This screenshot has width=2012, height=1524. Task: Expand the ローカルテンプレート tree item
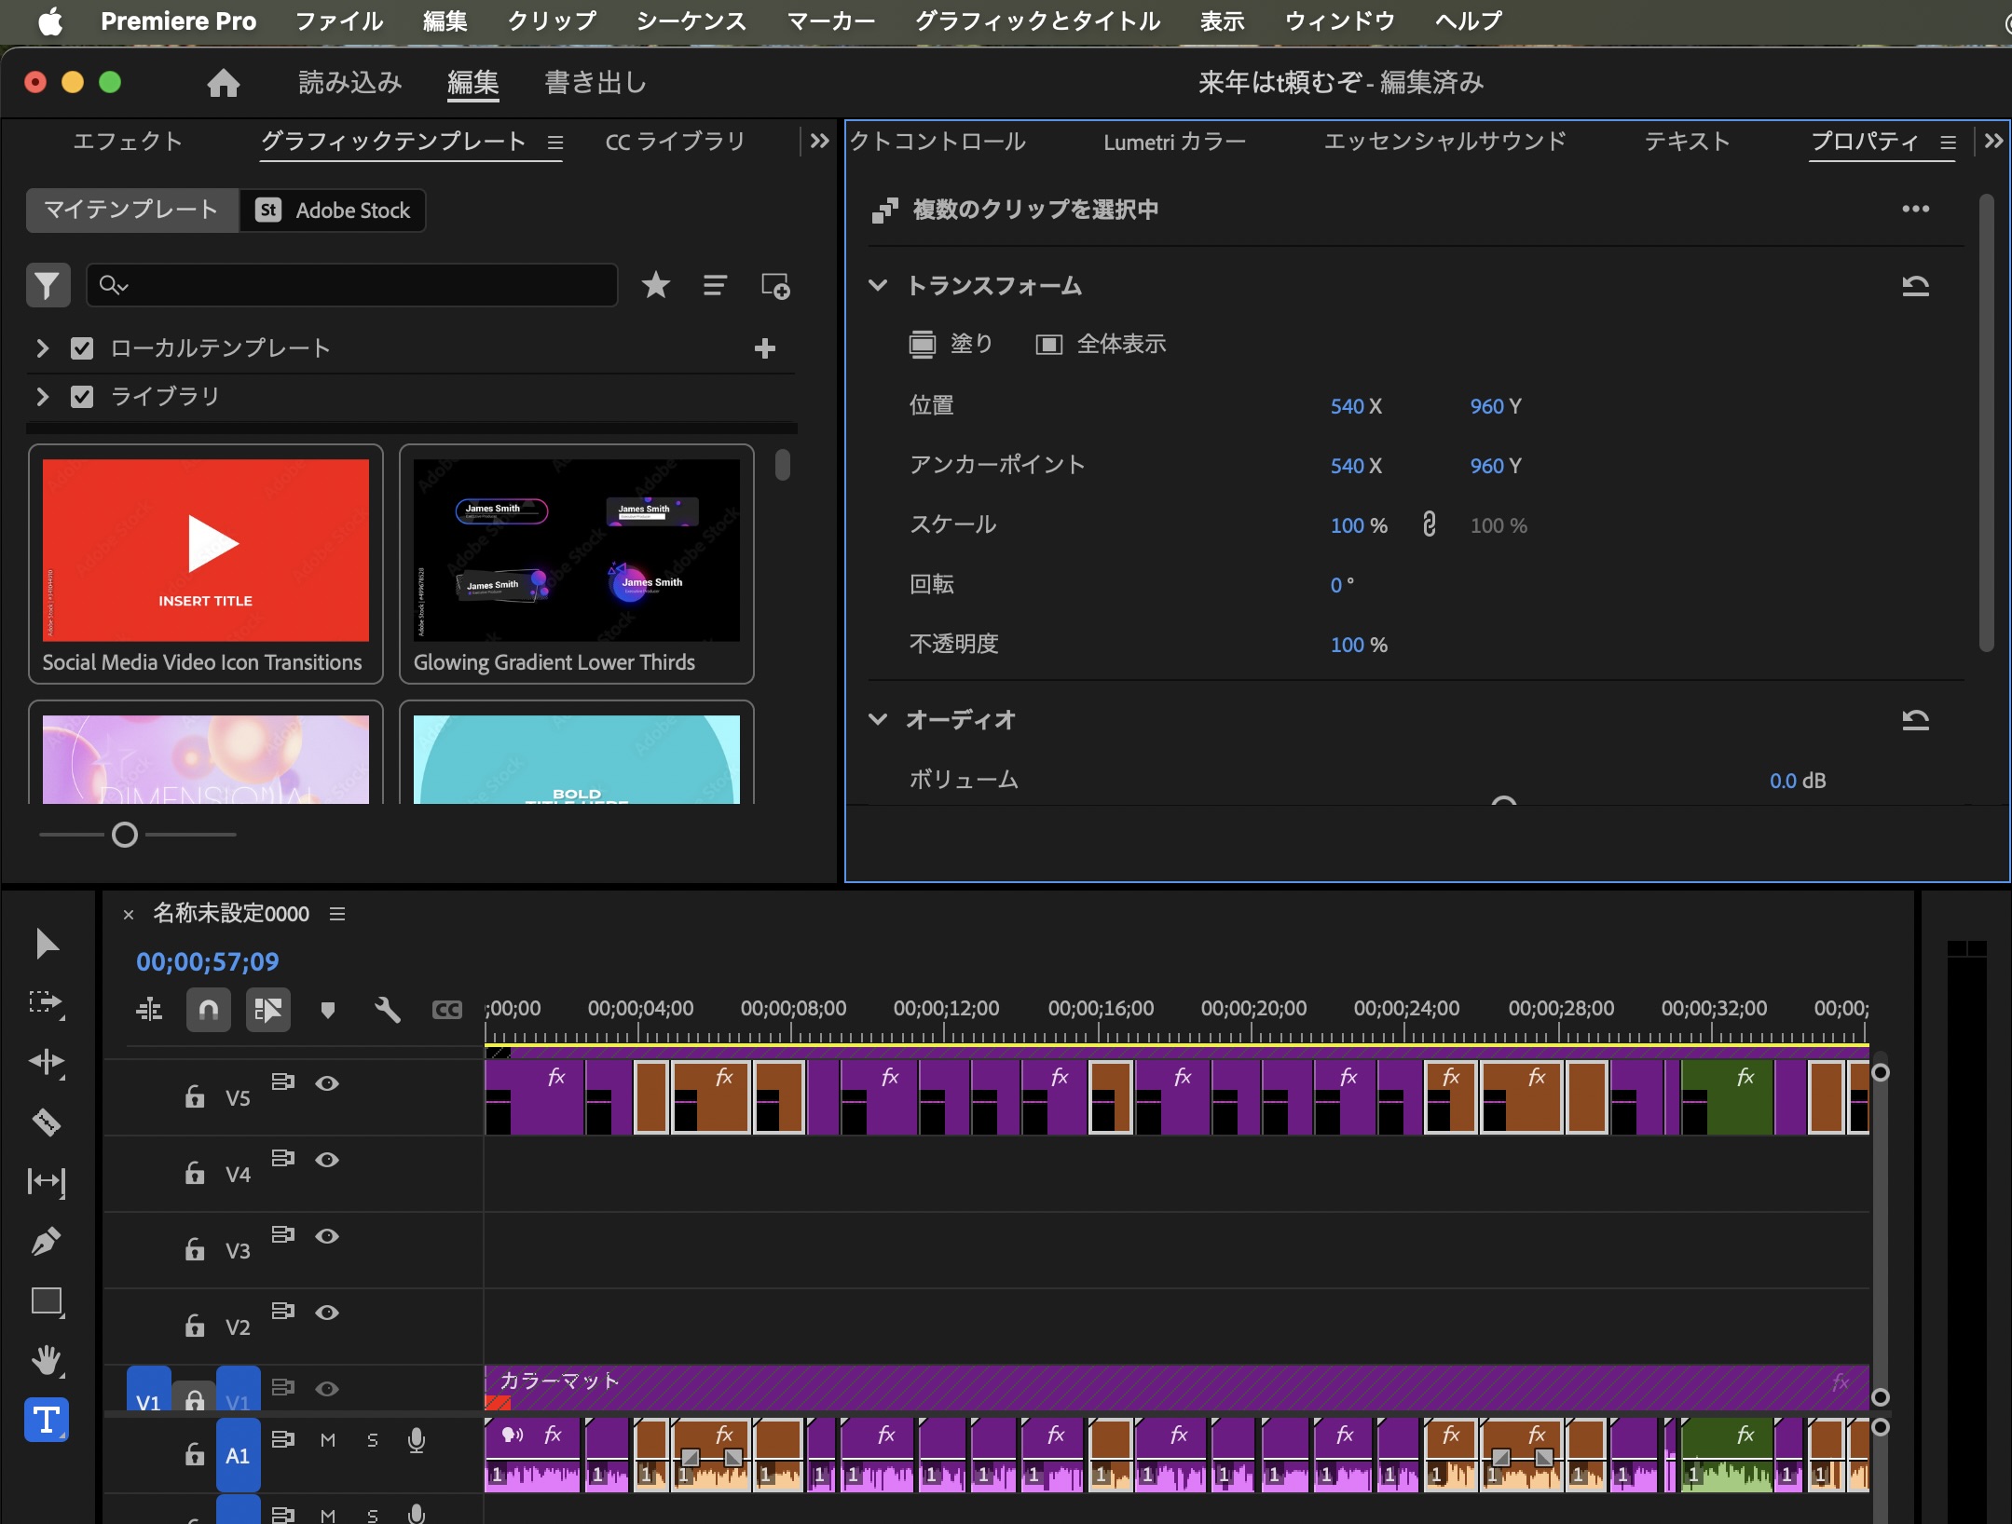tap(41, 347)
